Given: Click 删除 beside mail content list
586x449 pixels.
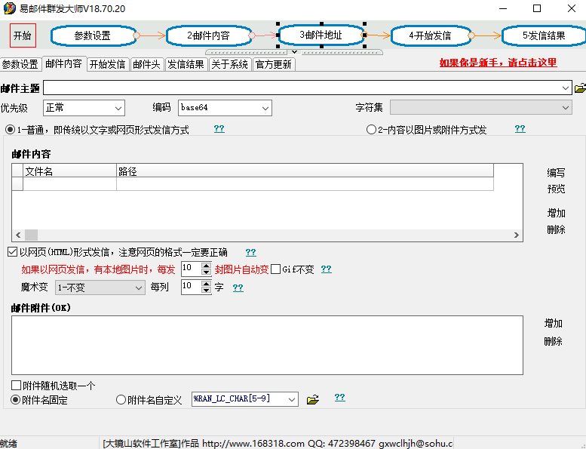Looking at the screenshot, I should (x=556, y=229).
